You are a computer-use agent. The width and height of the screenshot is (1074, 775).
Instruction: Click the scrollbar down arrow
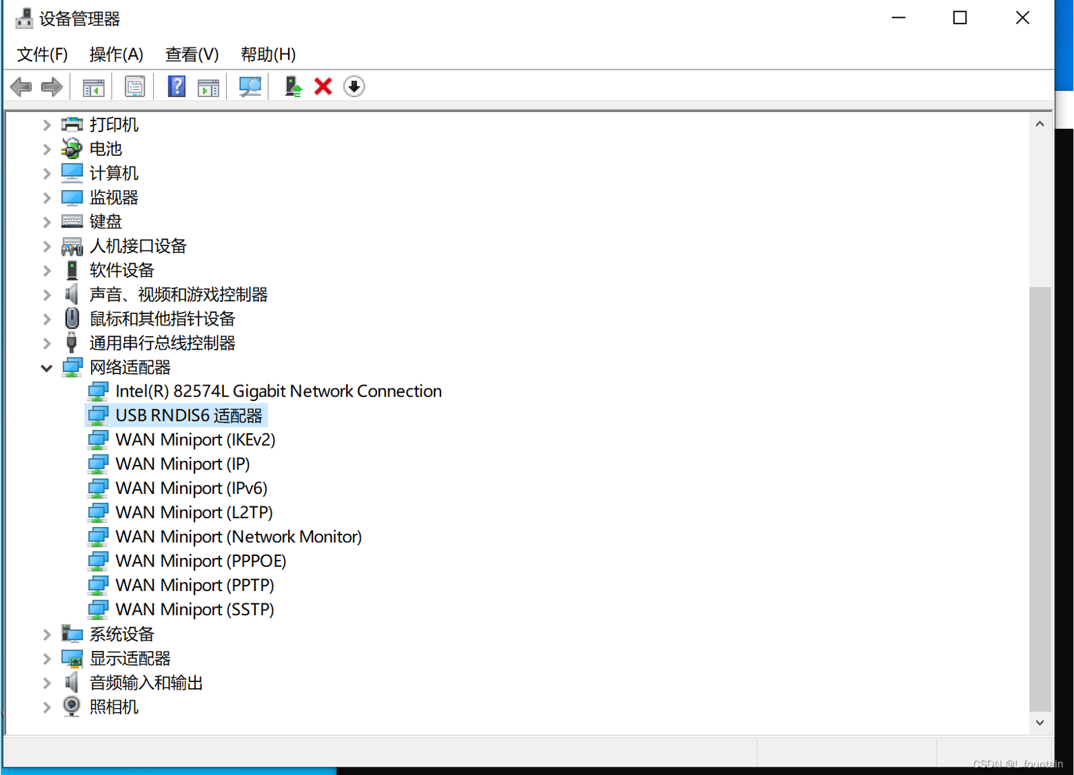[1040, 723]
